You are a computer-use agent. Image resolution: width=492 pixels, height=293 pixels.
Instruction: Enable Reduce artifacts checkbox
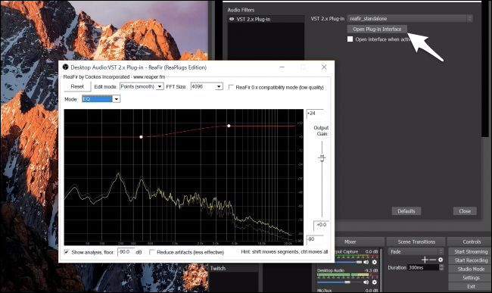click(152, 252)
